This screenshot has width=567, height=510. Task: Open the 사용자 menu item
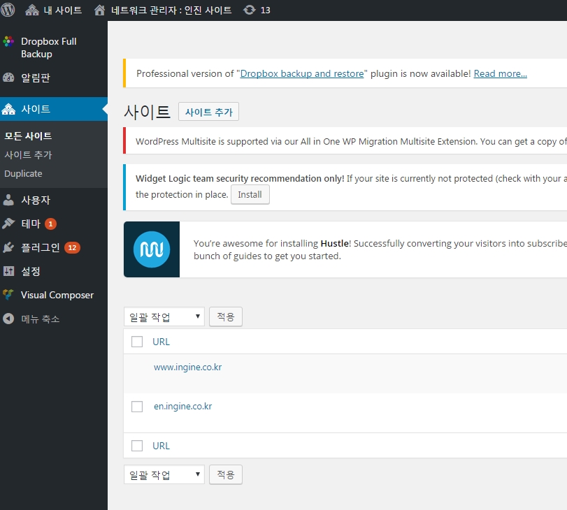pos(35,200)
